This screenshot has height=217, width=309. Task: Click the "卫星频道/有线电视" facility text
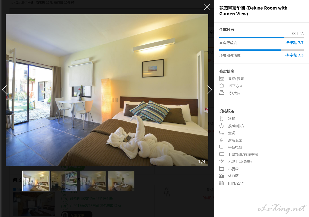pos(243,155)
